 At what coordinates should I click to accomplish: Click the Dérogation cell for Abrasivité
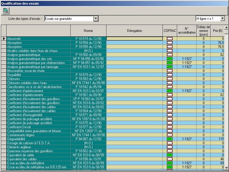pyautogui.click(x=134, y=39)
